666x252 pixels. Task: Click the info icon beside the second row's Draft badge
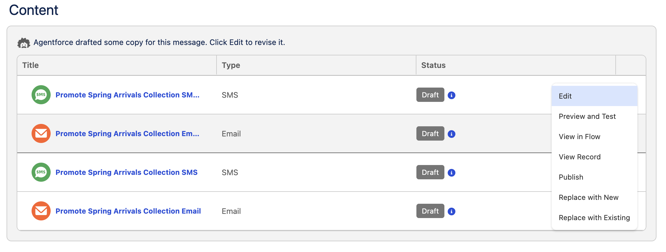point(451,134)
